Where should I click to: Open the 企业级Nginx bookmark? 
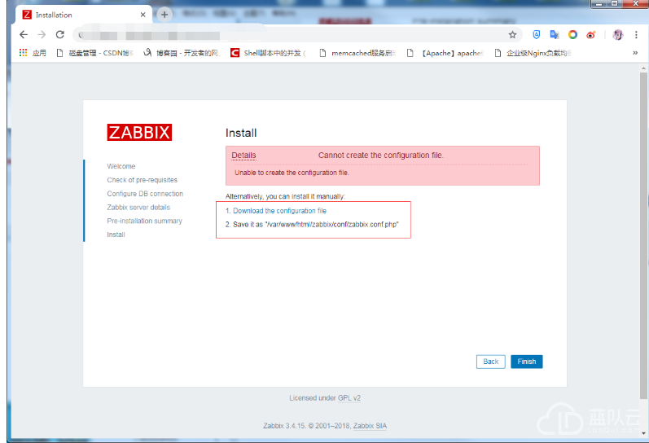[533, 53]
